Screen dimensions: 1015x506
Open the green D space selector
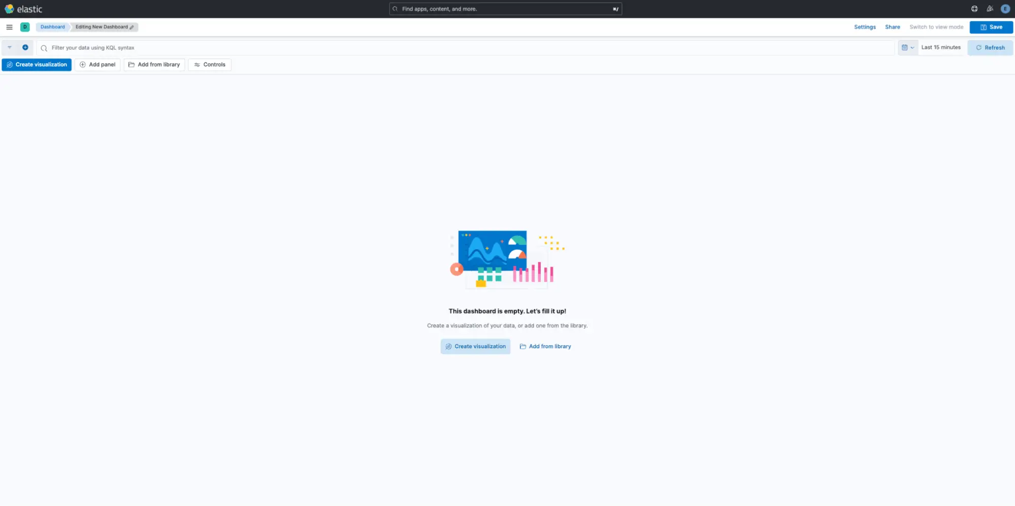25,27
